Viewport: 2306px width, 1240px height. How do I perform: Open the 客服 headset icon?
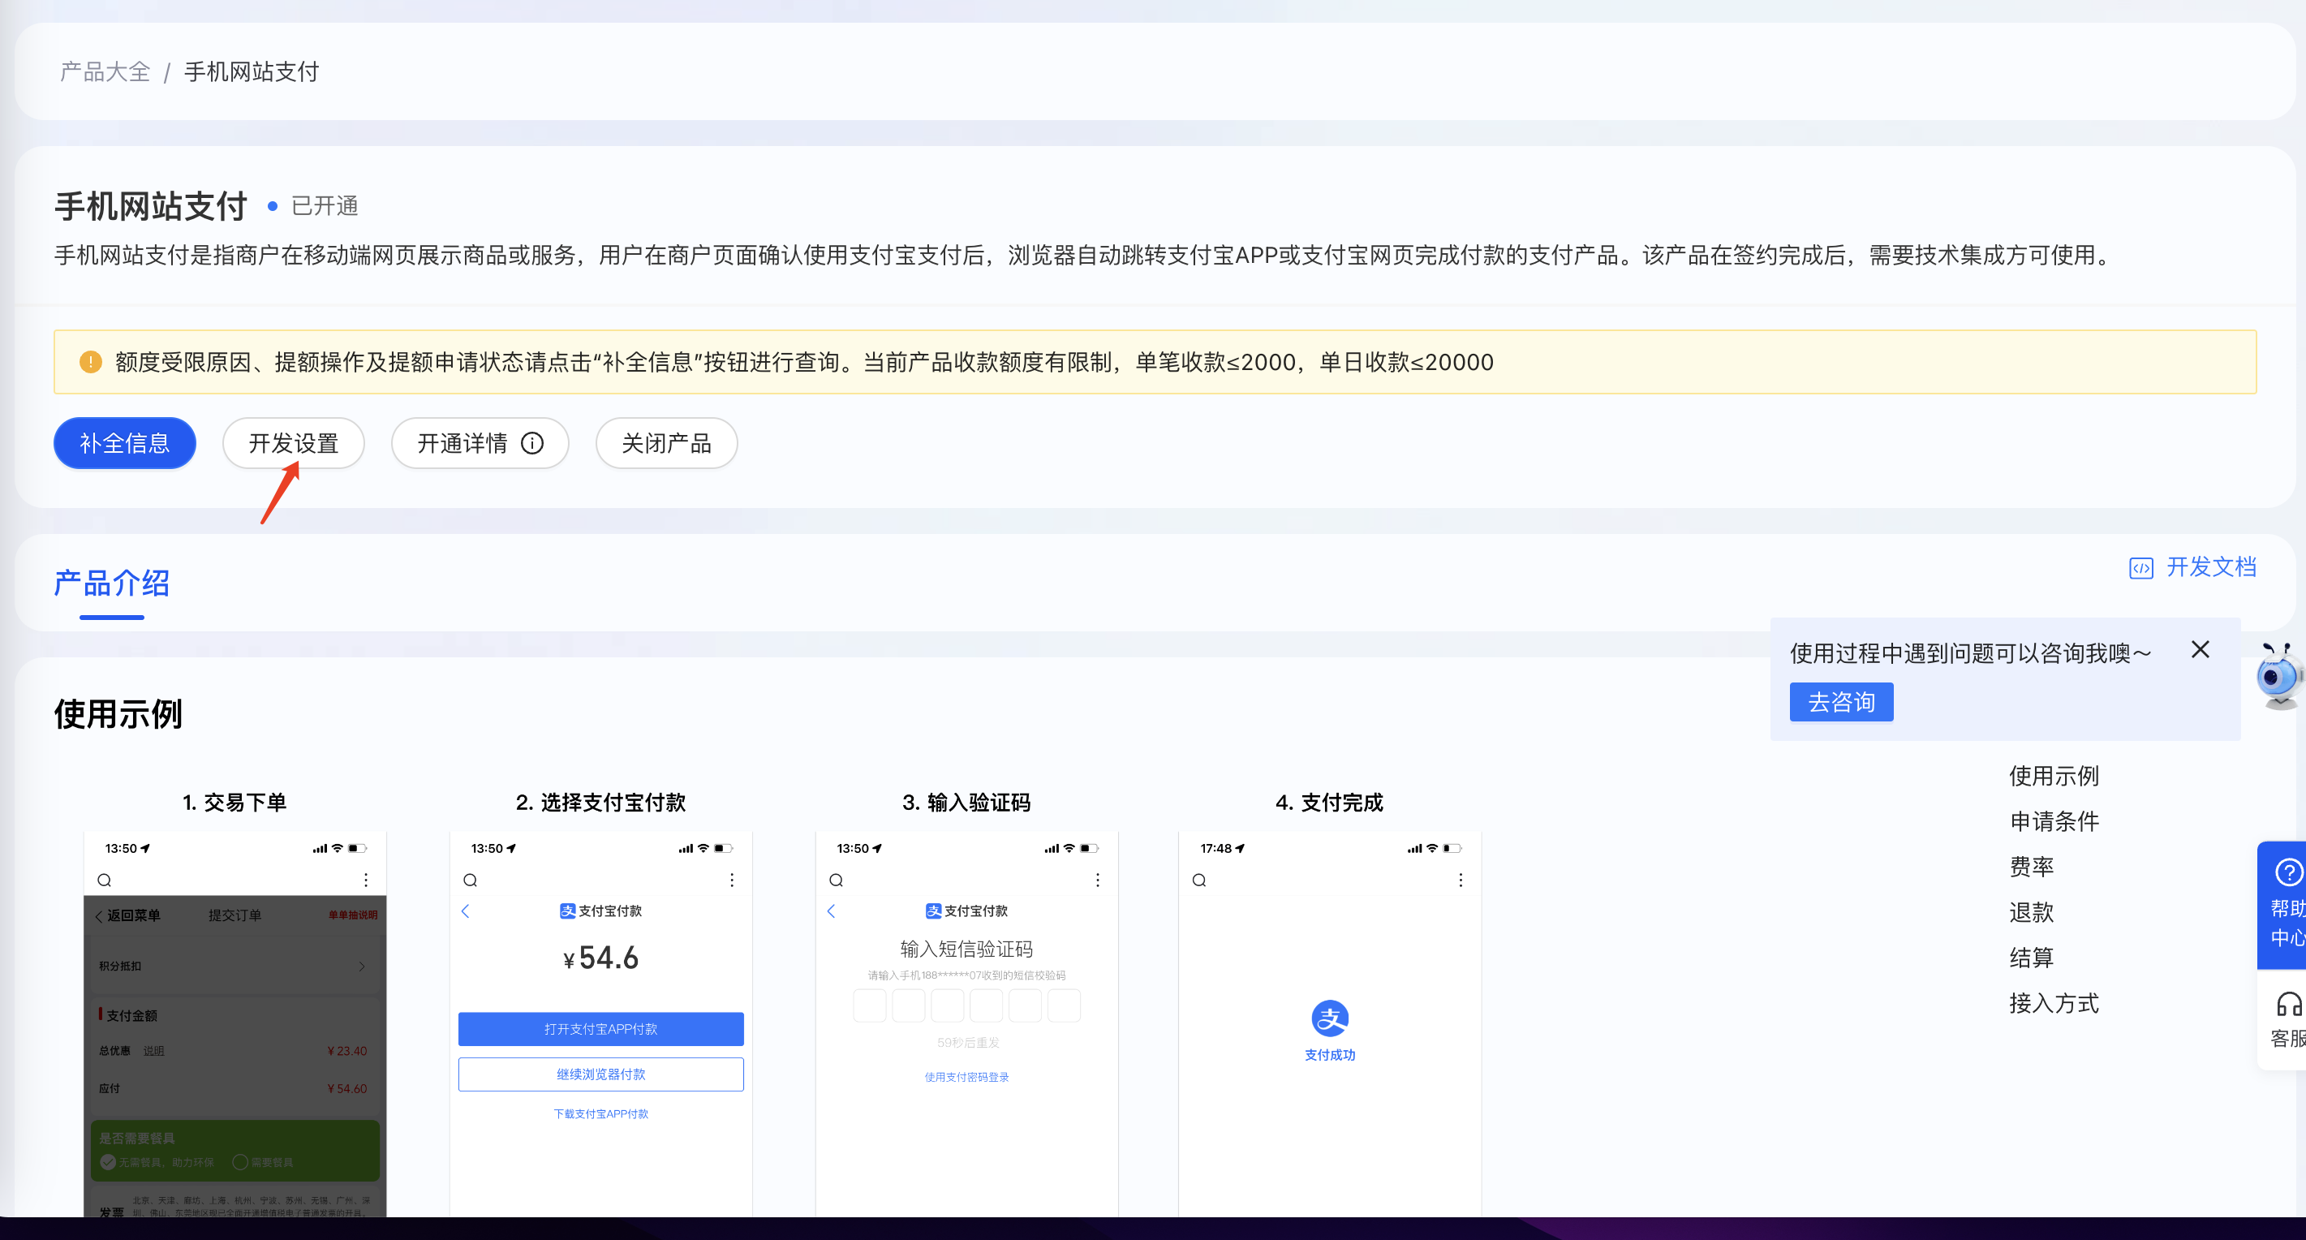(x=2289, y=1004)
